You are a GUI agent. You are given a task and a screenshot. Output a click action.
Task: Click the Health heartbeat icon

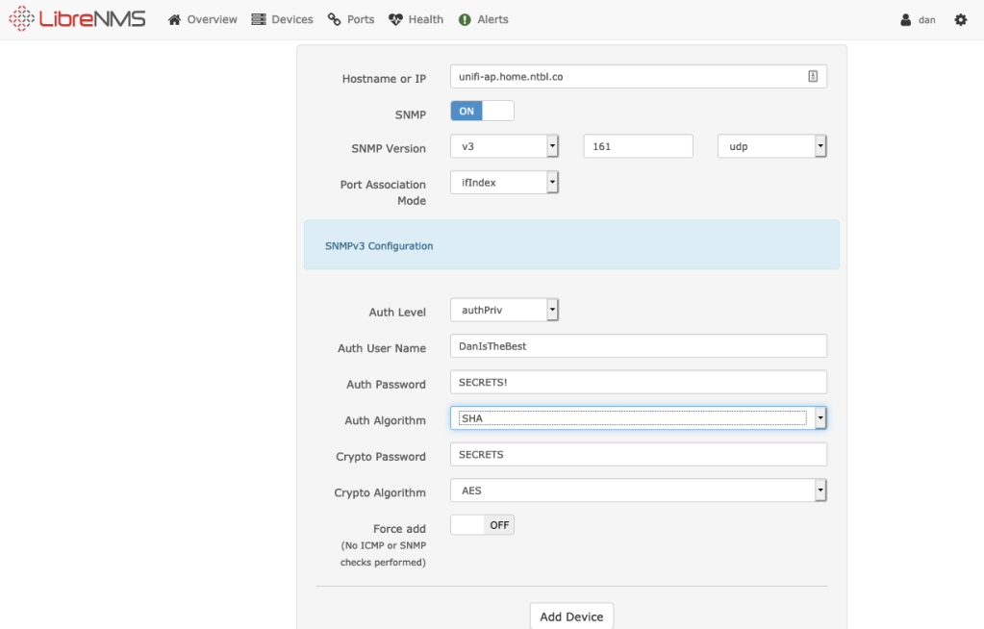[x=395, y=19]
